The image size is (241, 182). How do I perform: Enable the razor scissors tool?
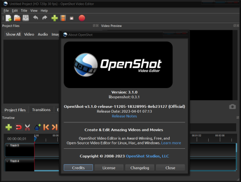click(27, 127)
